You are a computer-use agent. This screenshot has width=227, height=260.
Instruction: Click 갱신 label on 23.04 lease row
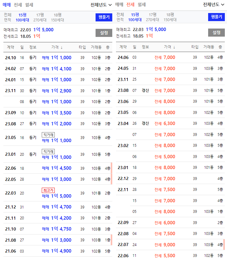[145, 123]
